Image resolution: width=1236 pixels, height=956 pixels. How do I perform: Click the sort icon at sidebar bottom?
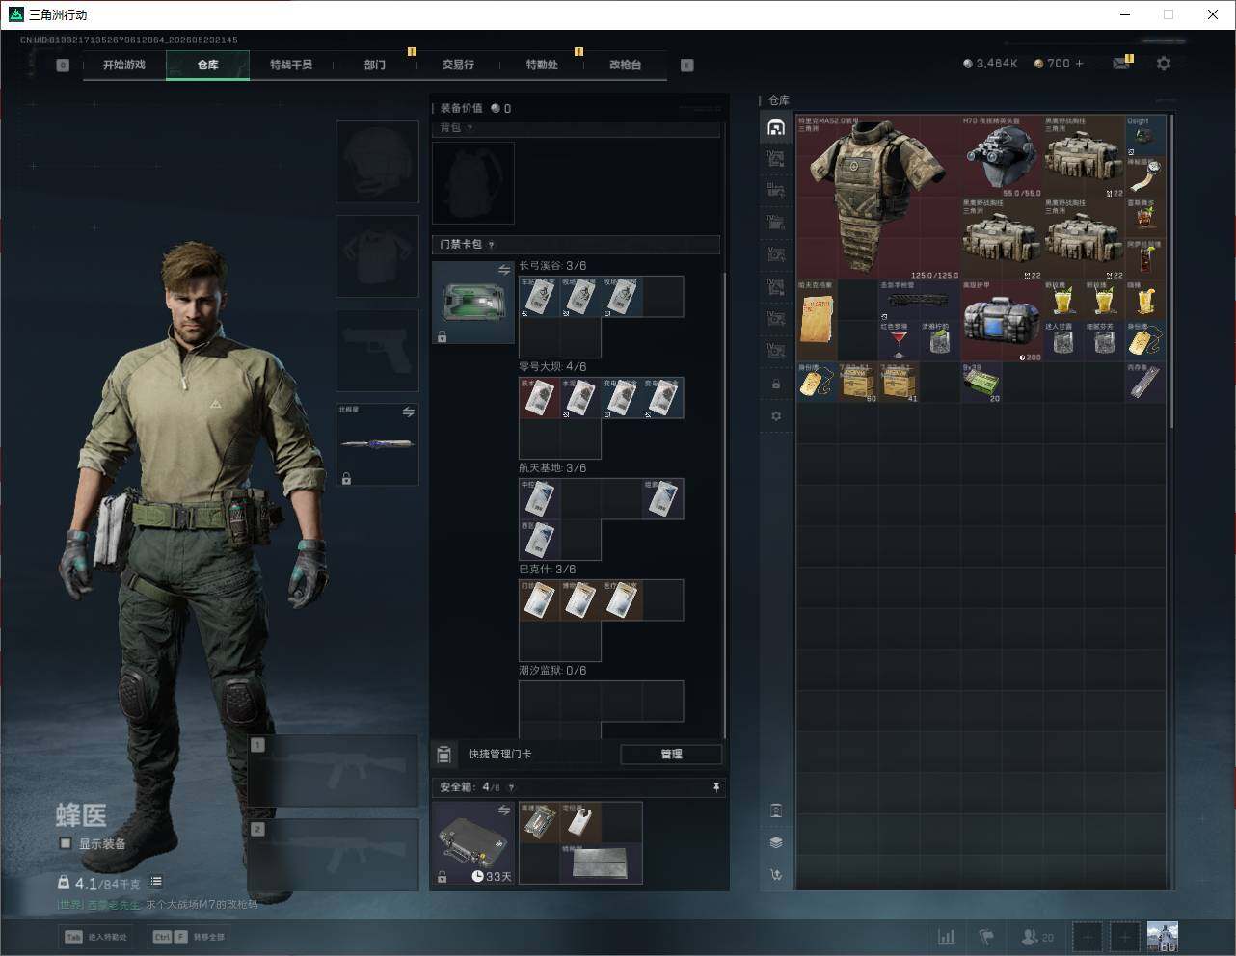coord(776,875)
